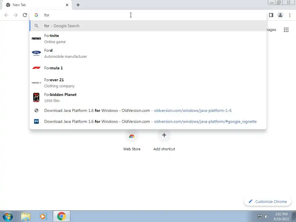Image resolution: width=296 pixels, height=222 pixels.
Task: Open Windows Media Player from the taskbar
Action: click(x=43, y=216)
